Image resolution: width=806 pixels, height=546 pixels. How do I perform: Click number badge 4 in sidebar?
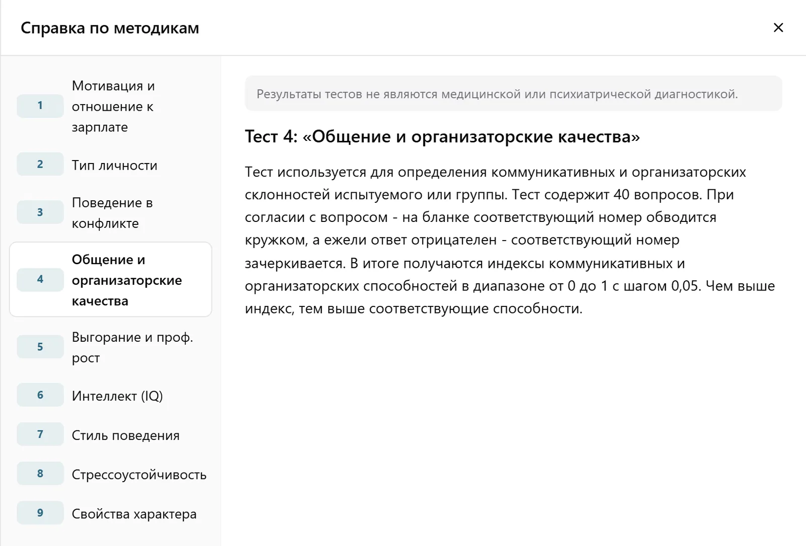point(40,279)
